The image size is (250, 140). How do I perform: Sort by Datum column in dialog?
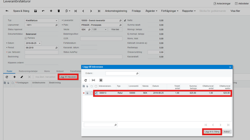pos(156,86)
